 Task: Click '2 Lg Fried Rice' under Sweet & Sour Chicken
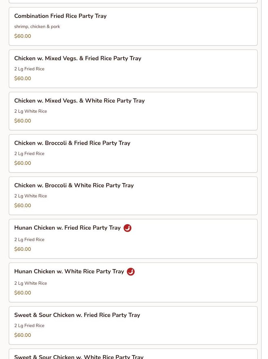tap(29, 325)
